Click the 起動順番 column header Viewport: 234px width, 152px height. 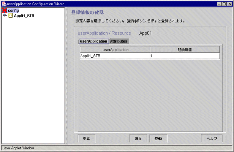click(x=185, y=50)
